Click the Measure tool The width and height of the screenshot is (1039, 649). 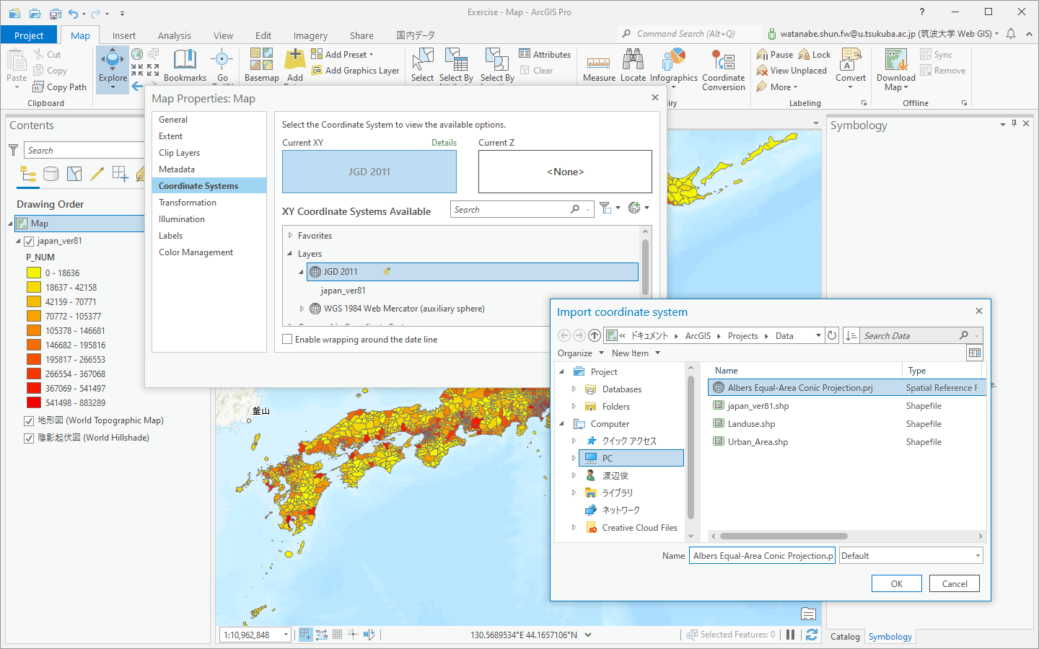(x=599, y=66)
